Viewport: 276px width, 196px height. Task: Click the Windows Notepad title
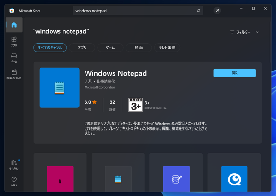(x=115, y=73)
